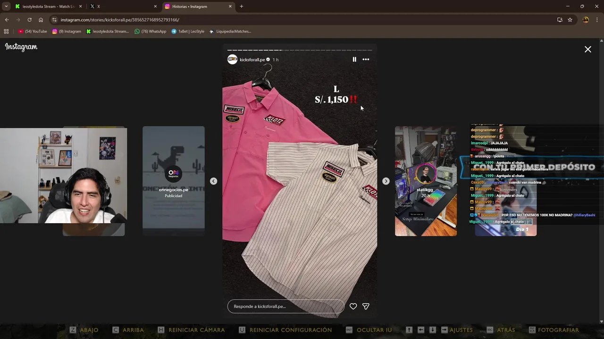Open the statikgg story preview

(x=426, y=181)
